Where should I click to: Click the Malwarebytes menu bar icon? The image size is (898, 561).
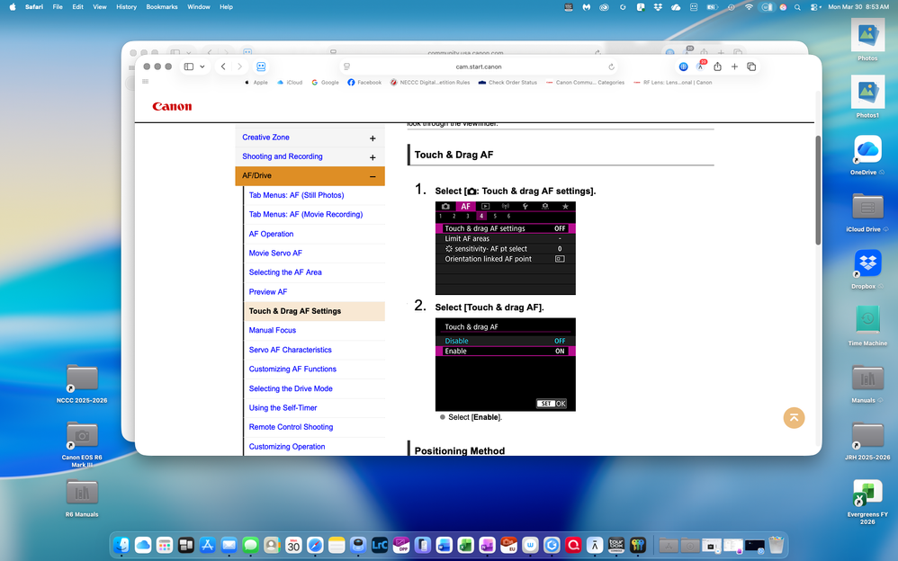[x=587, y=7]
